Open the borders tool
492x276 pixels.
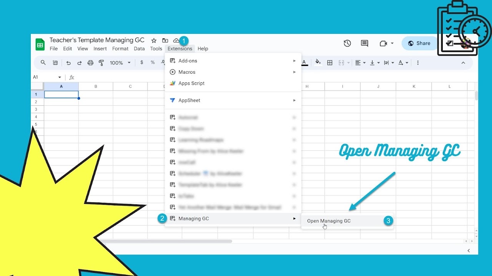pyautogui.click(x=330, y=62)
